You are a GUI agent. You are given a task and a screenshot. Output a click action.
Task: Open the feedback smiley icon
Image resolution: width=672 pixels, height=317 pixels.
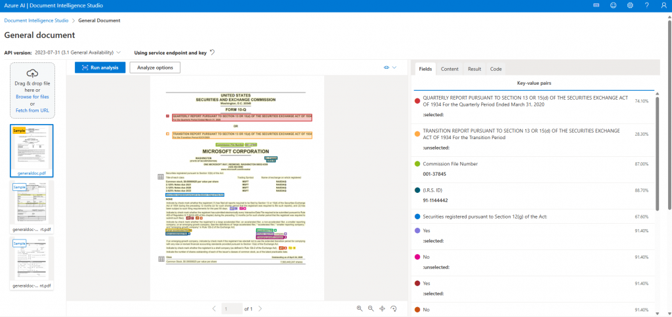(613, 5)
